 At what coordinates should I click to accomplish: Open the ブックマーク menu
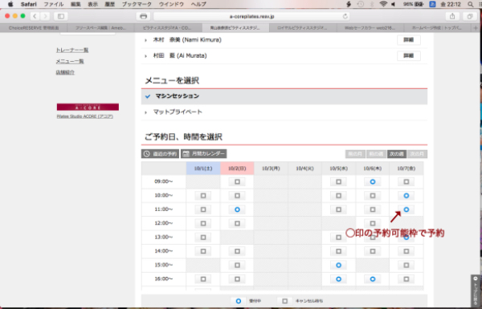(137, 4)
